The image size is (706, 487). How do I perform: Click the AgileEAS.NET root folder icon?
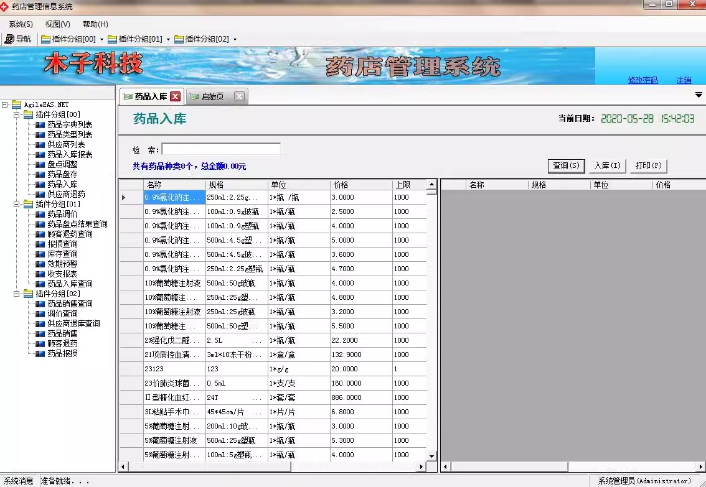click(x=17, y=104)
